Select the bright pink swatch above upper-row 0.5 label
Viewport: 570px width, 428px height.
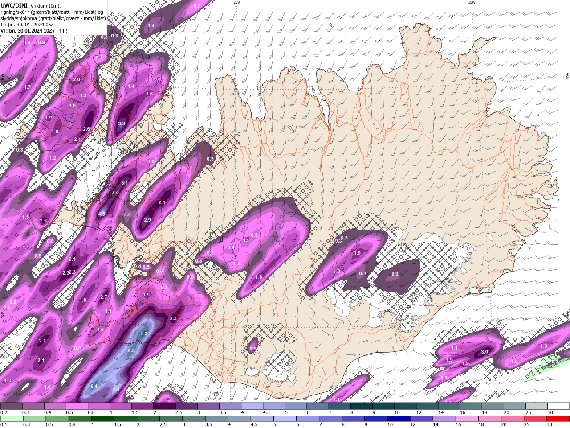[x=77, y=406]
